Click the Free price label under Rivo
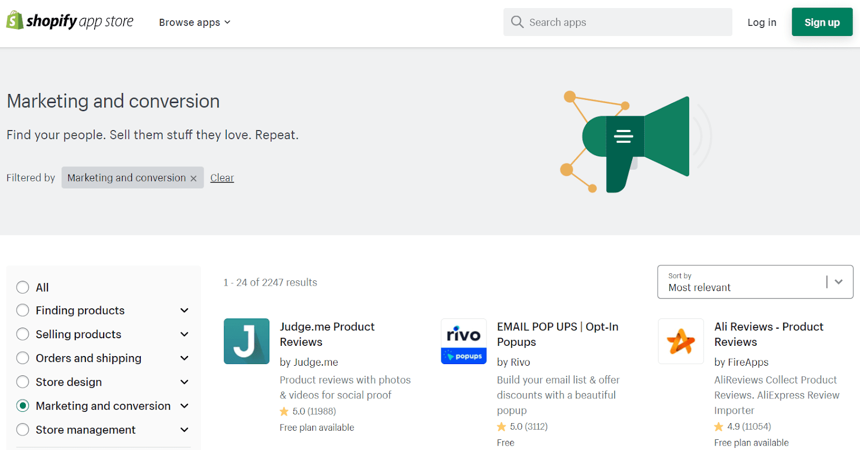Image resolution: width=860 pixels, height=450 pixels. 505,442
